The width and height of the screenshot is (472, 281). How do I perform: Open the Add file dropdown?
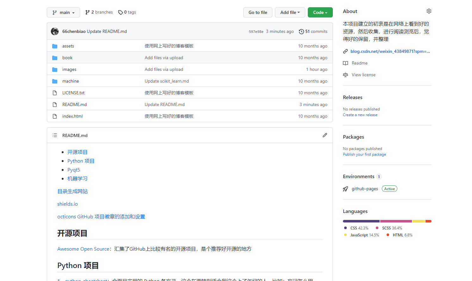click(x=290, y=12)
